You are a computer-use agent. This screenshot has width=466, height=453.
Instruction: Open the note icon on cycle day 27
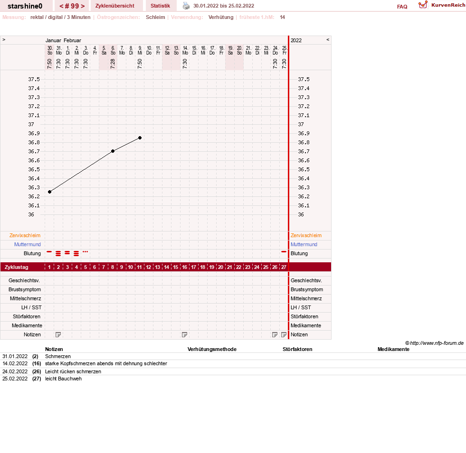(284, 335)
